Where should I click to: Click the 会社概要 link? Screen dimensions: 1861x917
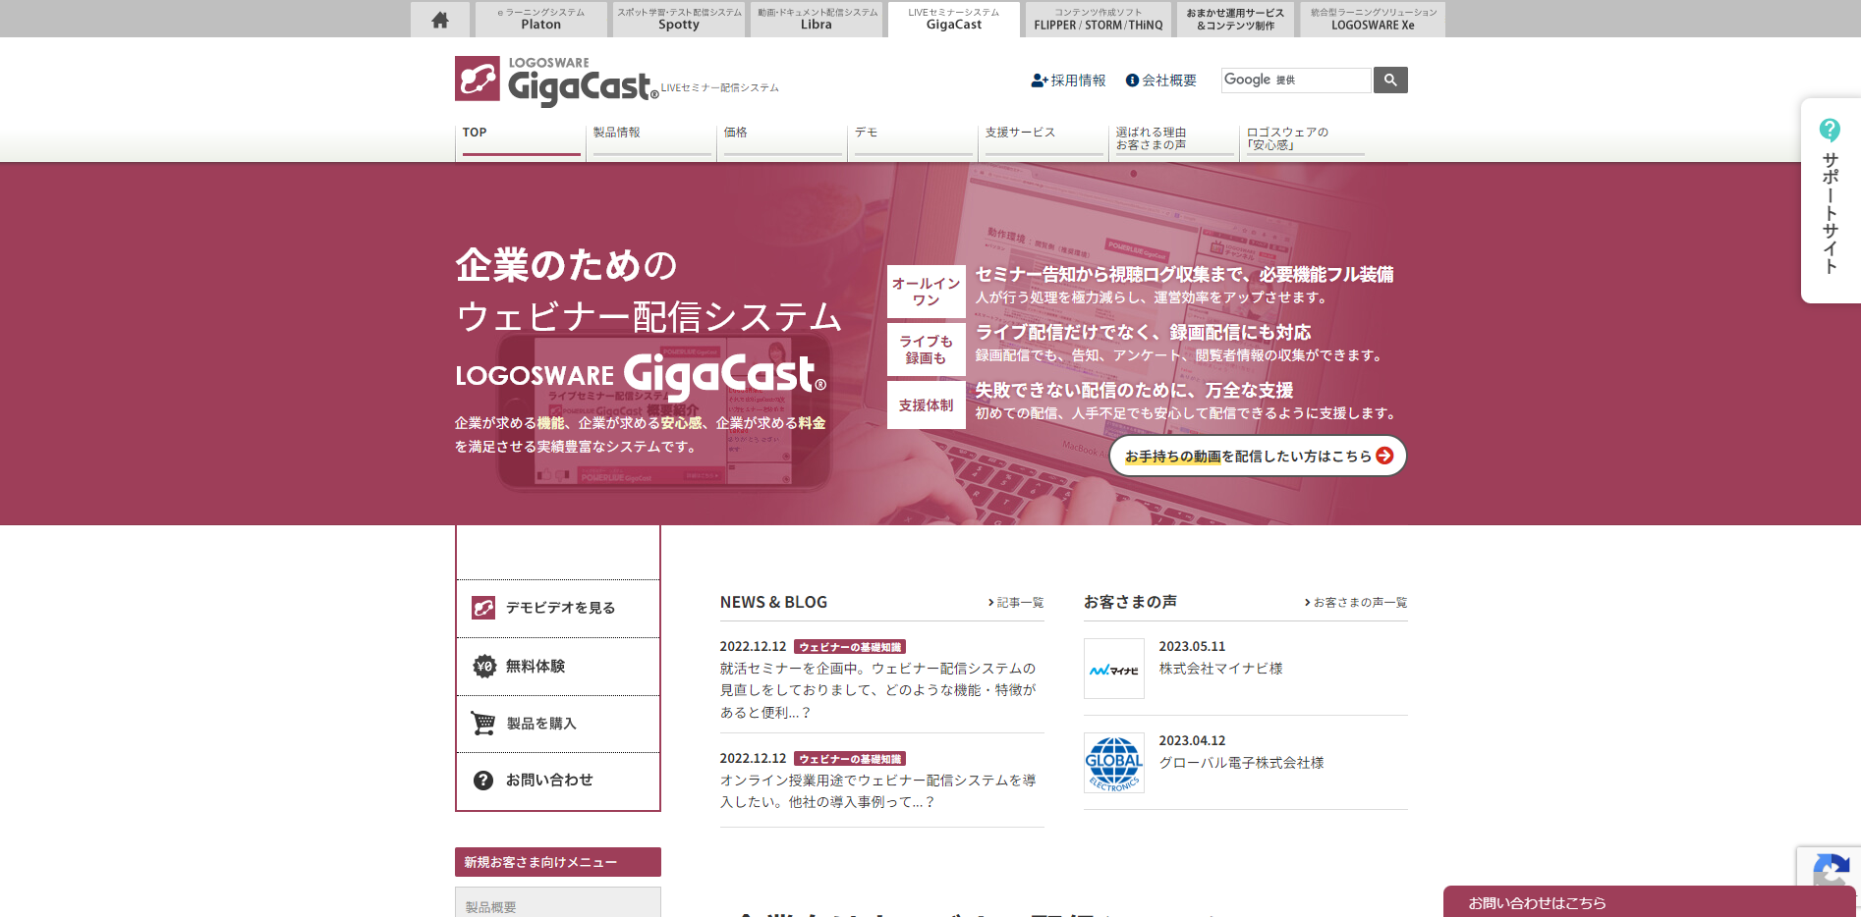click(x=1161, y=81)
